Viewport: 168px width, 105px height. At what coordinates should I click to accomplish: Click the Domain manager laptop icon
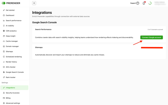pos(4,46)
